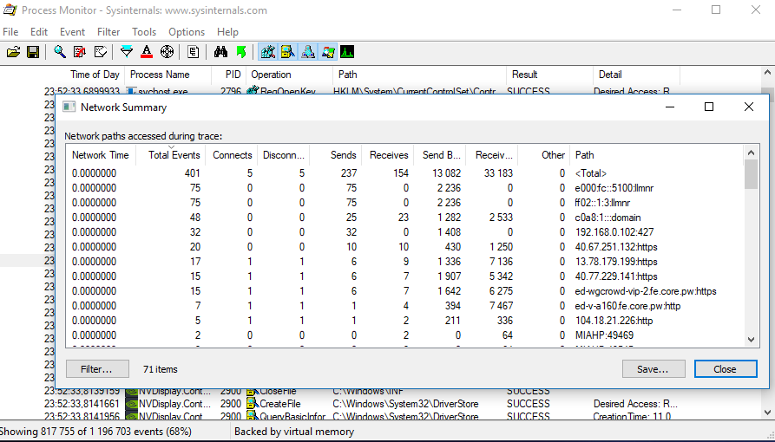
Task: Click the Open file toolbar icon
Action: pos(13,52)
